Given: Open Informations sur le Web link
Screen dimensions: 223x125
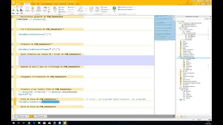Looking at the screenshot, I should coord(125,7).
